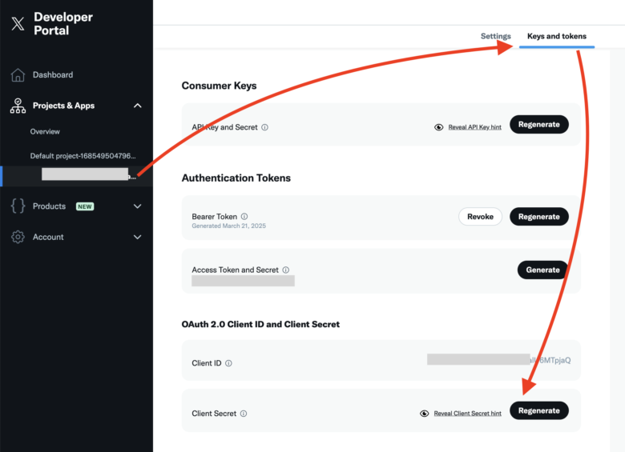Click the Products curly braces icon
The image size is (625, 452).
click(x=18, y=206)
